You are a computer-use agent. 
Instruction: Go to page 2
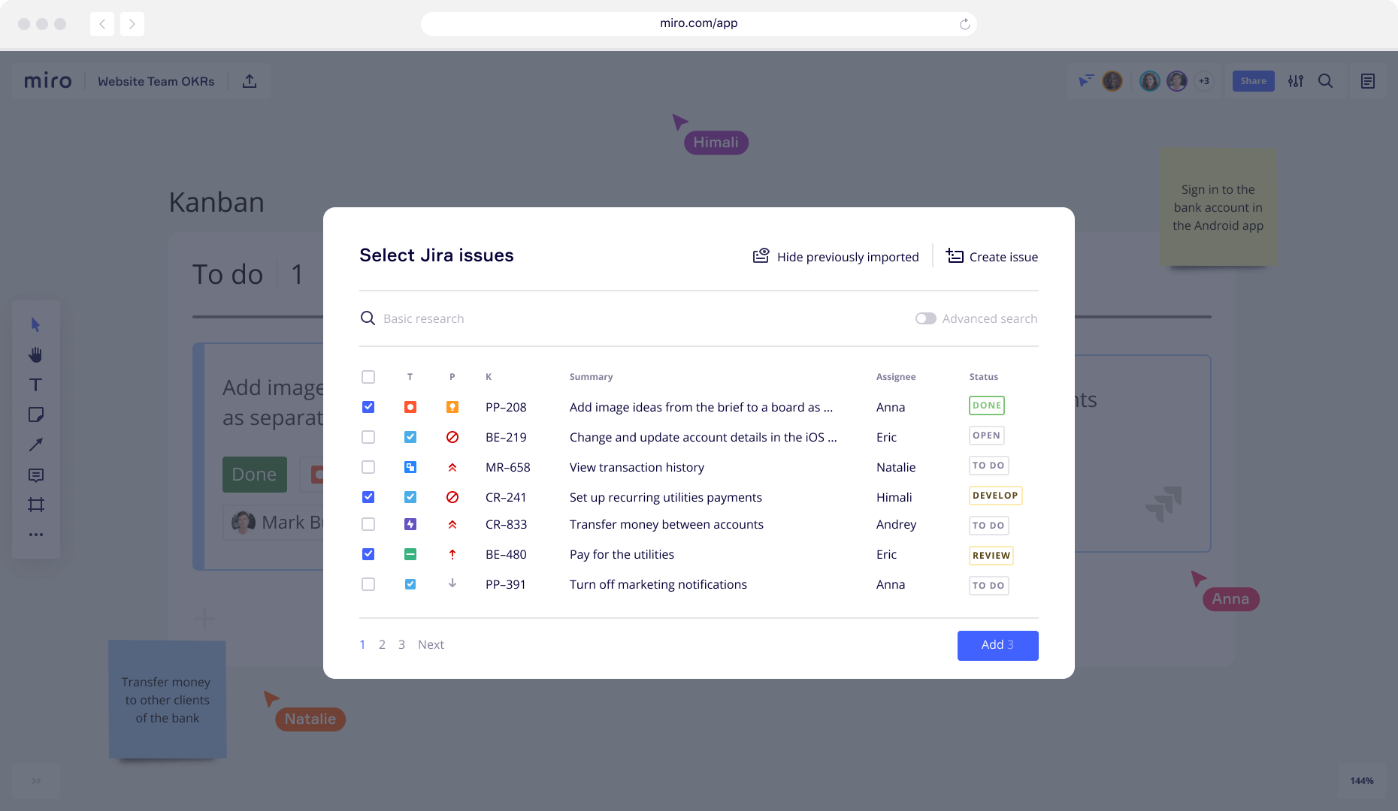pyautogui.click(x=382, y=644)
